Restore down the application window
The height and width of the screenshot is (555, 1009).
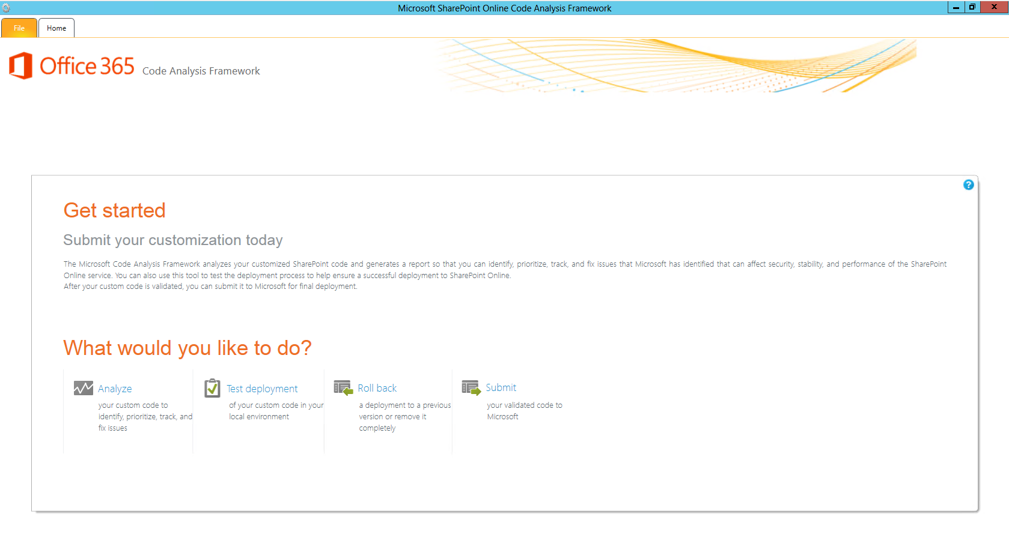(972, 7)
